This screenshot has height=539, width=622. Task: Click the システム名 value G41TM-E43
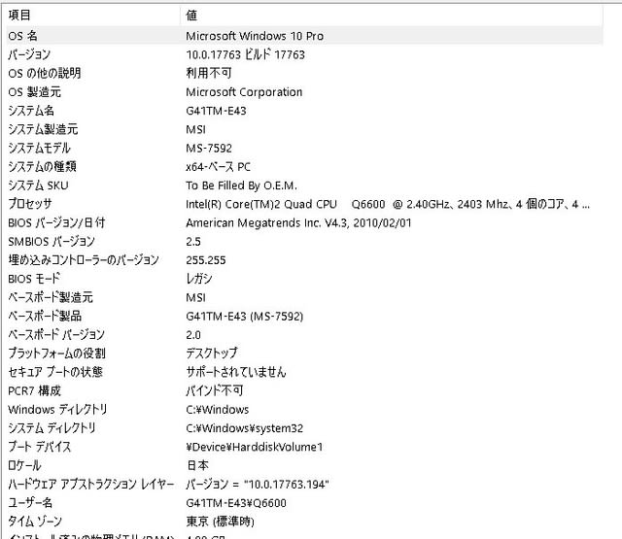216,111
